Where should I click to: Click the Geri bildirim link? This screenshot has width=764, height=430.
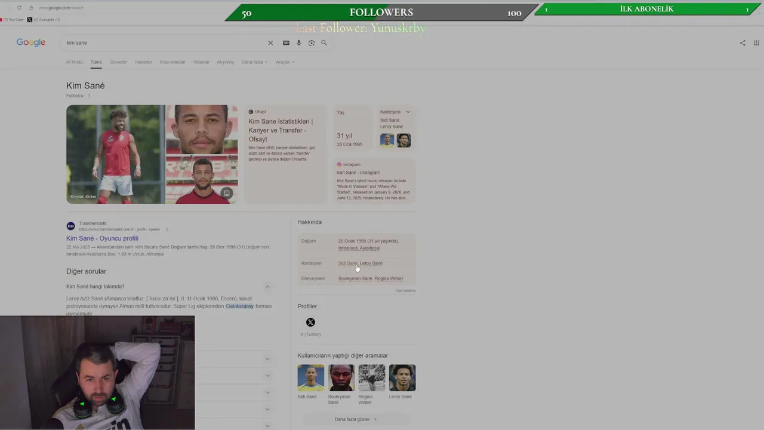(405, 291)
